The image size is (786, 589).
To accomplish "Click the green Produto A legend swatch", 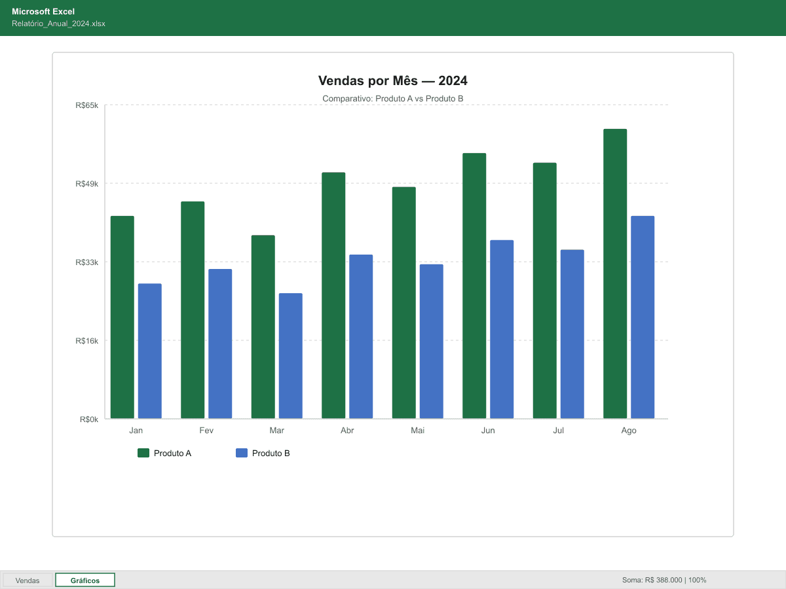I will pyautogui.click(x=142, y=452).
